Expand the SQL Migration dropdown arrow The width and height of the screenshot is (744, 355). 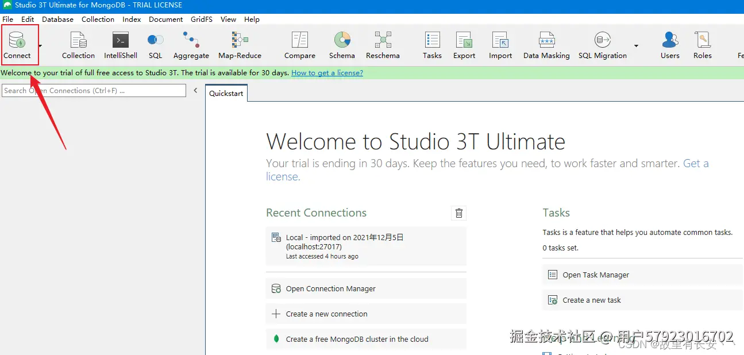click(x=636, y=45)
